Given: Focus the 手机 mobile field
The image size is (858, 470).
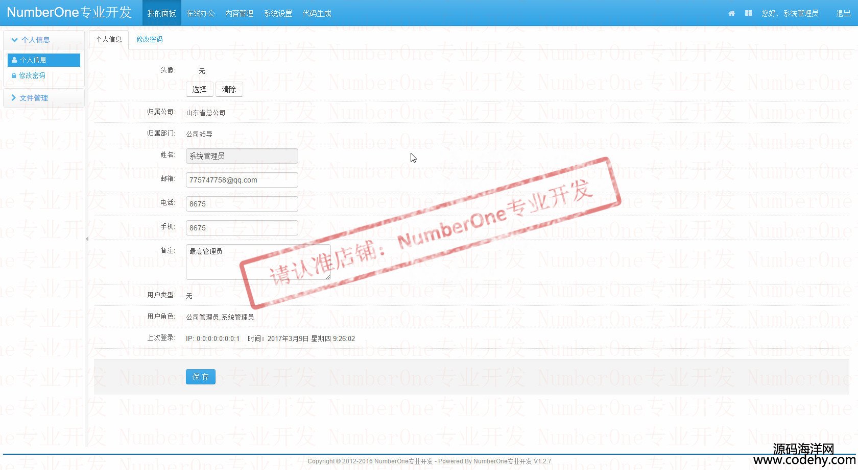Looking at the screenshot, I should (242, 228).
